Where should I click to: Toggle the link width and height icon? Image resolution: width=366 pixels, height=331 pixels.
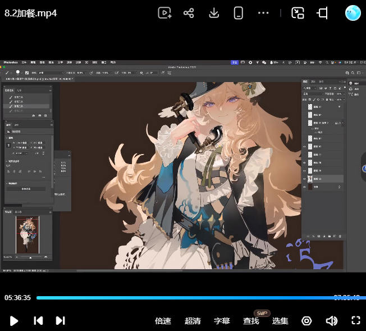pos(8,145)
